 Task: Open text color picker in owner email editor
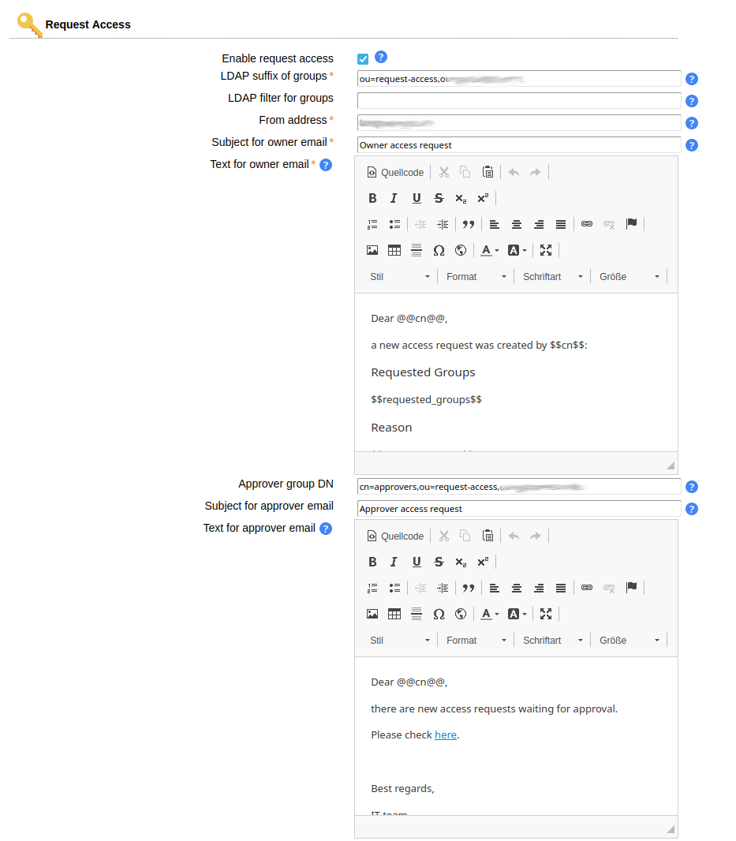point(489,250)
